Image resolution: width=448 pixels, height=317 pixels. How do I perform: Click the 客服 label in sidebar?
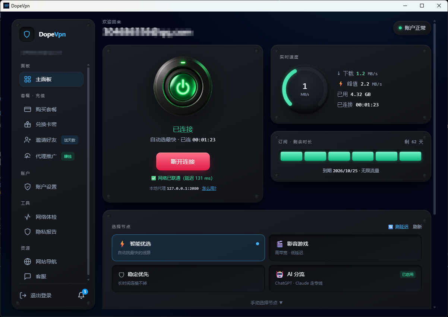click(x=41, y=276)
